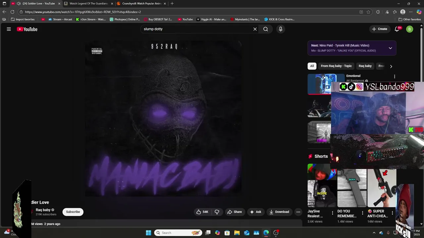Click the taskbar Search box
Screen dimensions: 424x238
click(x=178, y=233)
